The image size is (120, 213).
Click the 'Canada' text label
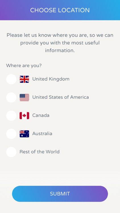pyautogui.click(x=41, y=116)
